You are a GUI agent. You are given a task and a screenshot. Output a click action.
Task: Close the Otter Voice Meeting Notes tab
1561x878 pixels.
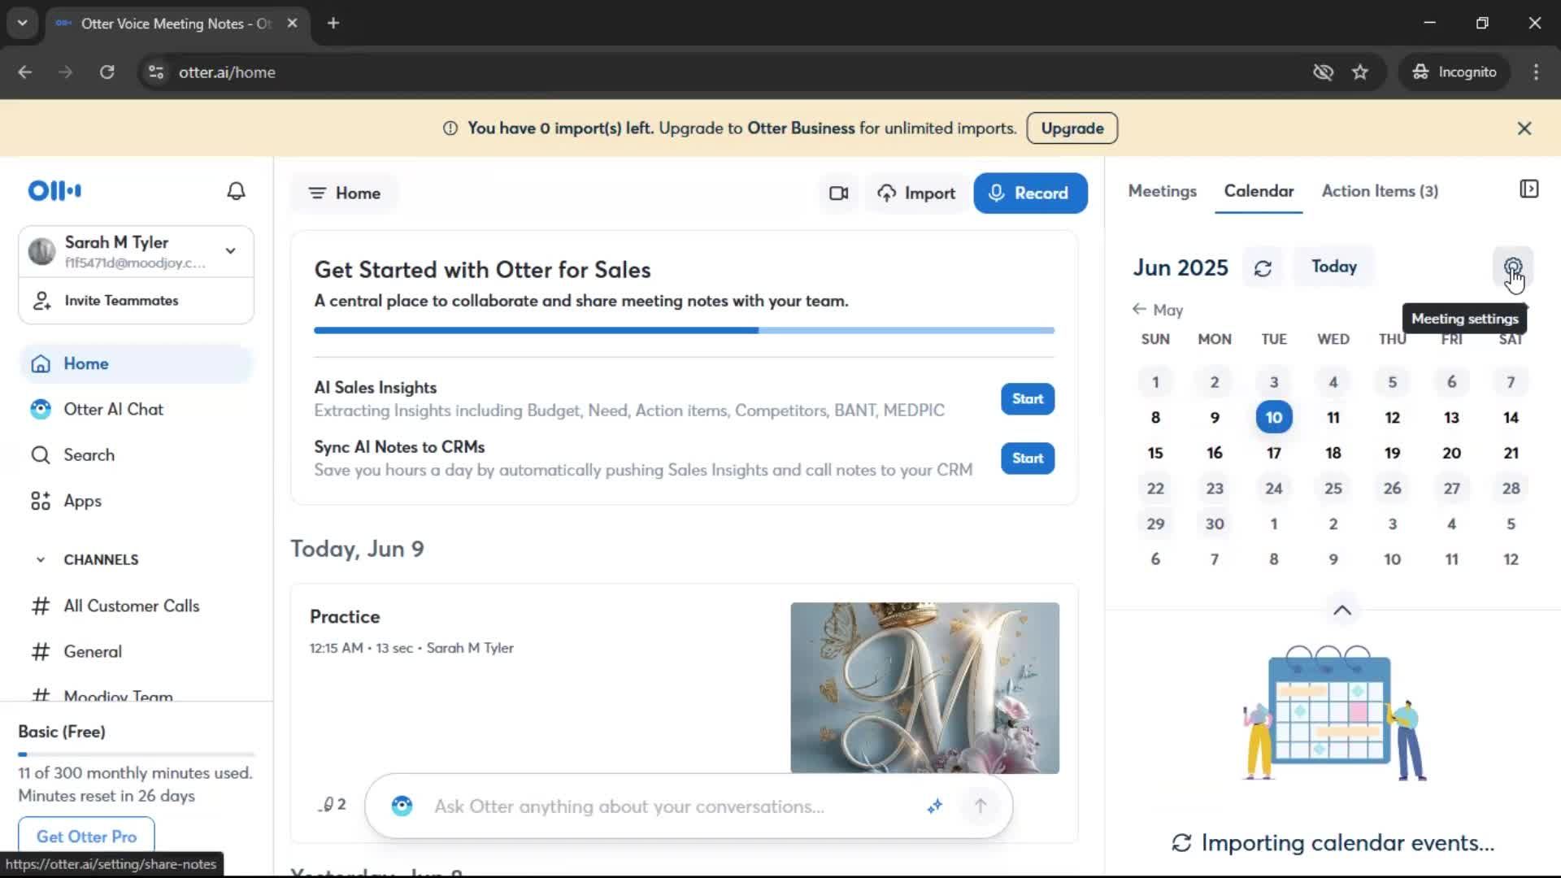pyautogui.click(x=292, y=23)
